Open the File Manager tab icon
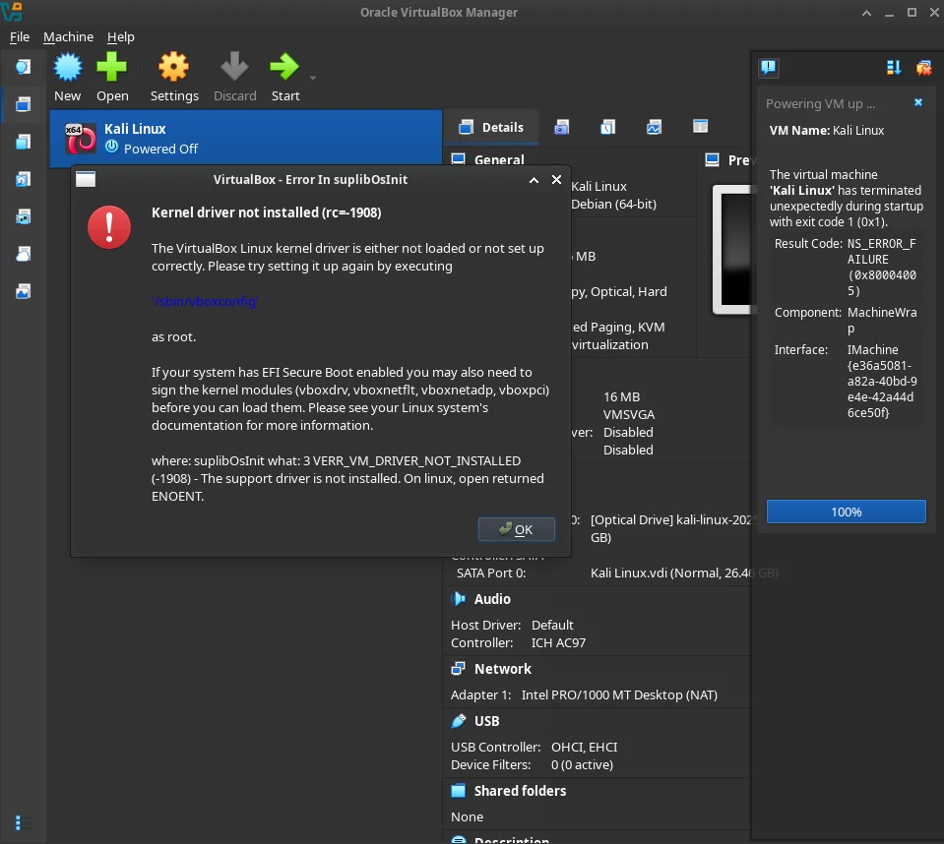The height and width of the screenshot is (844, 944). 700,127
